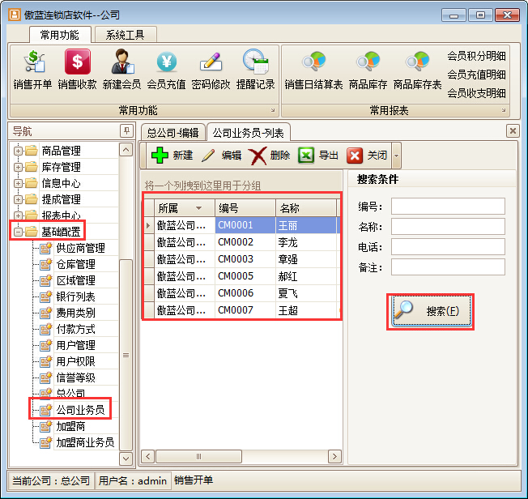Open the 密码修改 password change icon
Image resolution: width=528 pixels, height=499 pixels.
coord(211,63)
